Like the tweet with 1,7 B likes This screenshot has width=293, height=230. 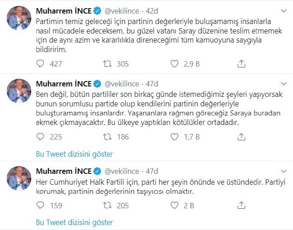click(175, 136)
